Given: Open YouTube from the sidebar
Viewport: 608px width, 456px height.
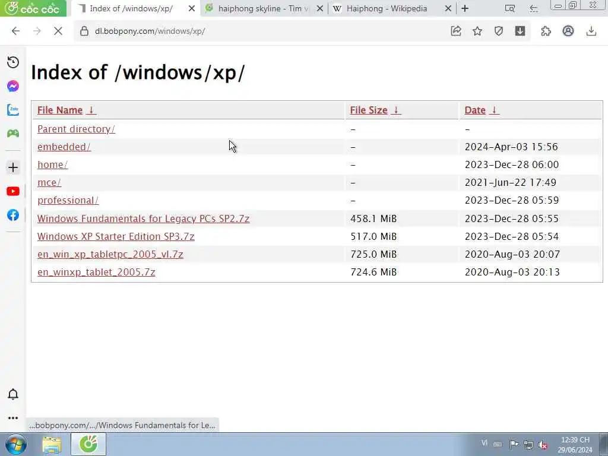Looking at the screenshot, I should (x=13, y=191).
